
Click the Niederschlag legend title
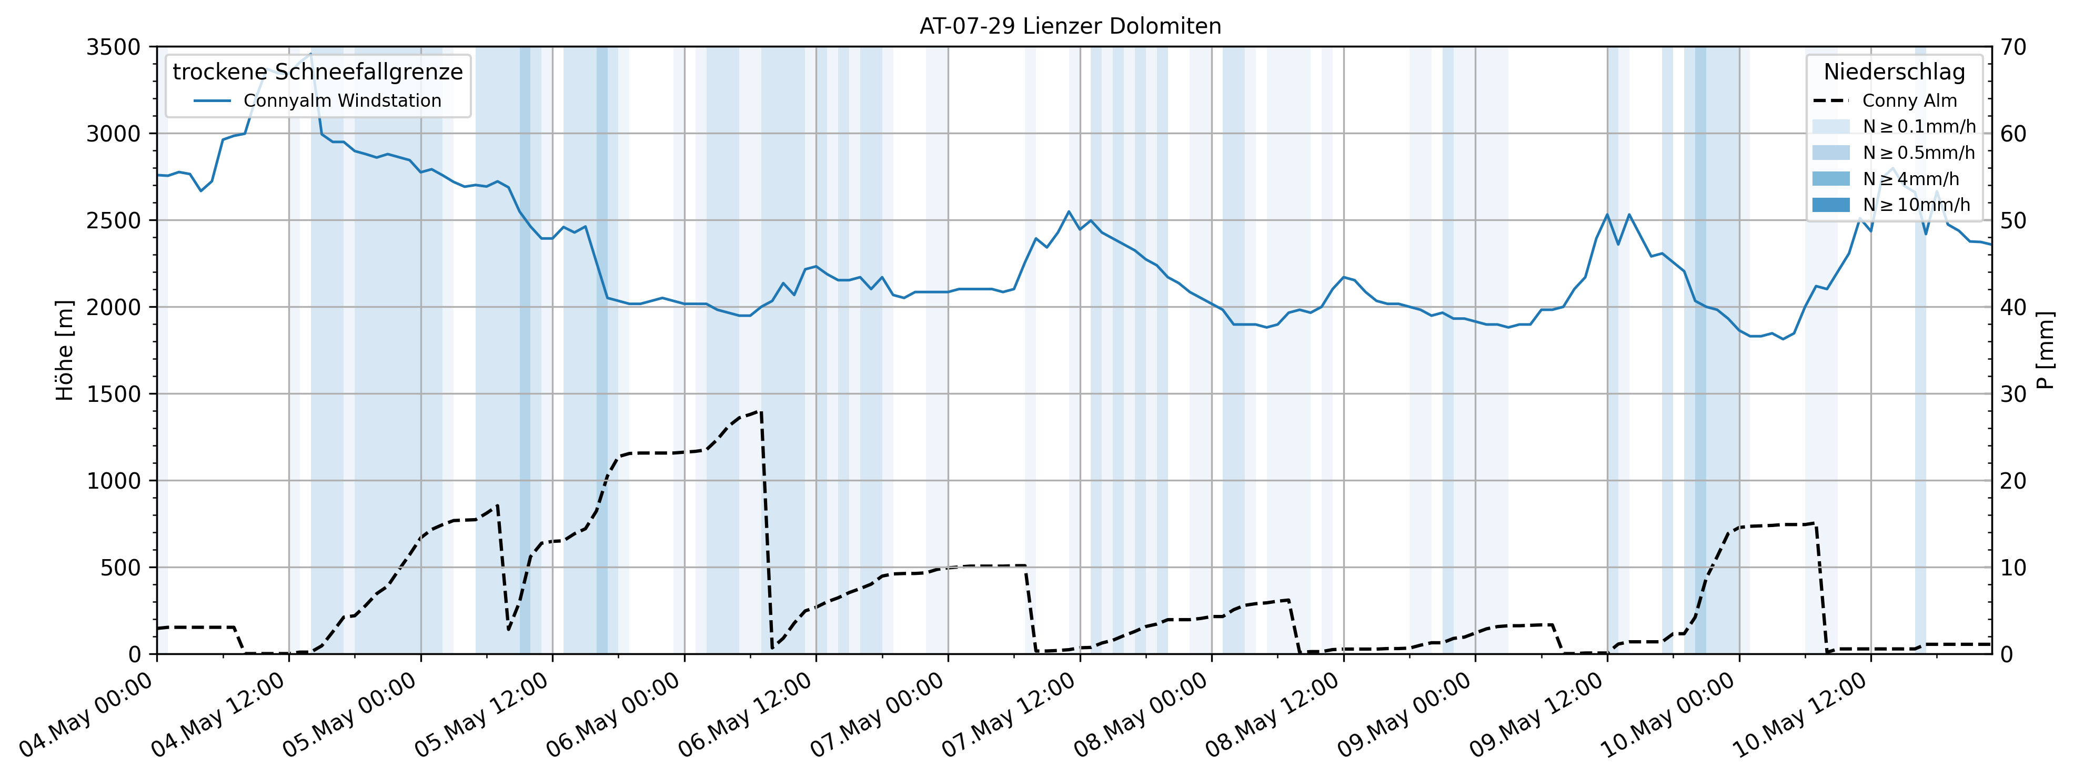click(1894, 72)
